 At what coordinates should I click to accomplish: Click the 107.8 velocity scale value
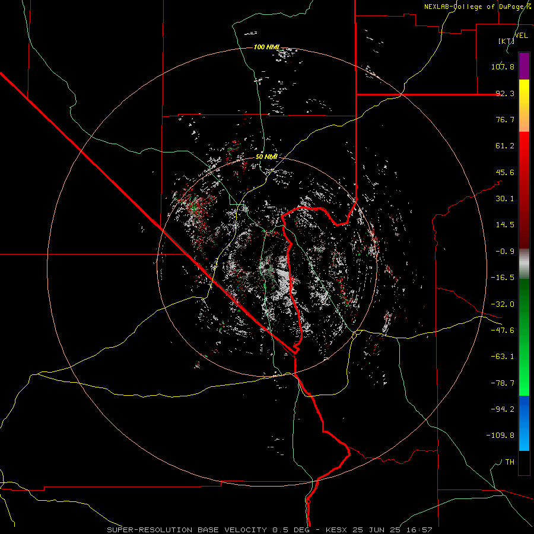[503, 66]
